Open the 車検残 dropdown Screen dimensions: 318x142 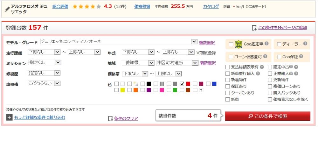point(44,83)
